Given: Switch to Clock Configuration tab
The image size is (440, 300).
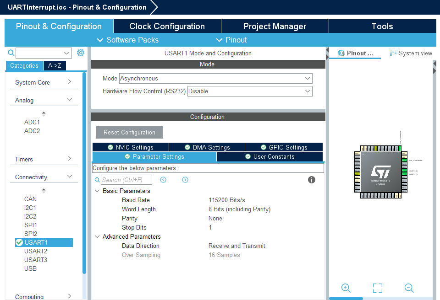Looking at the screenshot, I should [x=167, y=26].
